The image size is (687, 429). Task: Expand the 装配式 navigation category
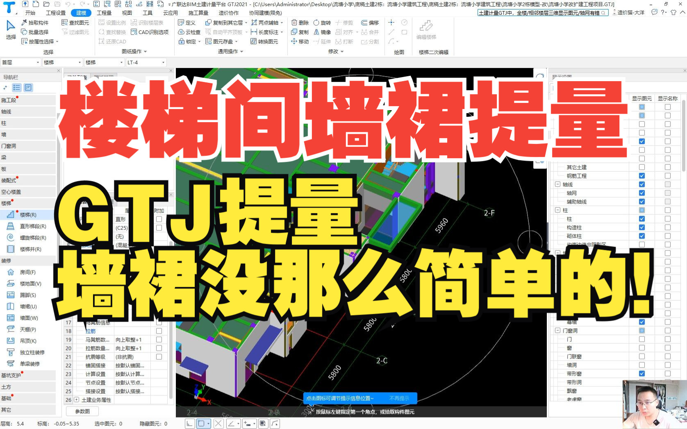(28, 180)
